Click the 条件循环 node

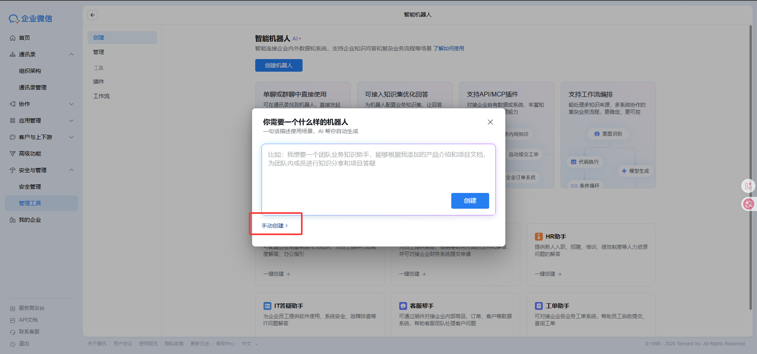click(x=585, y=185)
